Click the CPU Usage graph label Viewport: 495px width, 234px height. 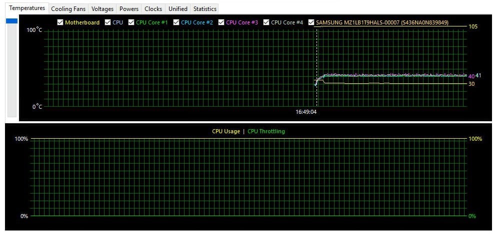tap(226, 131)
